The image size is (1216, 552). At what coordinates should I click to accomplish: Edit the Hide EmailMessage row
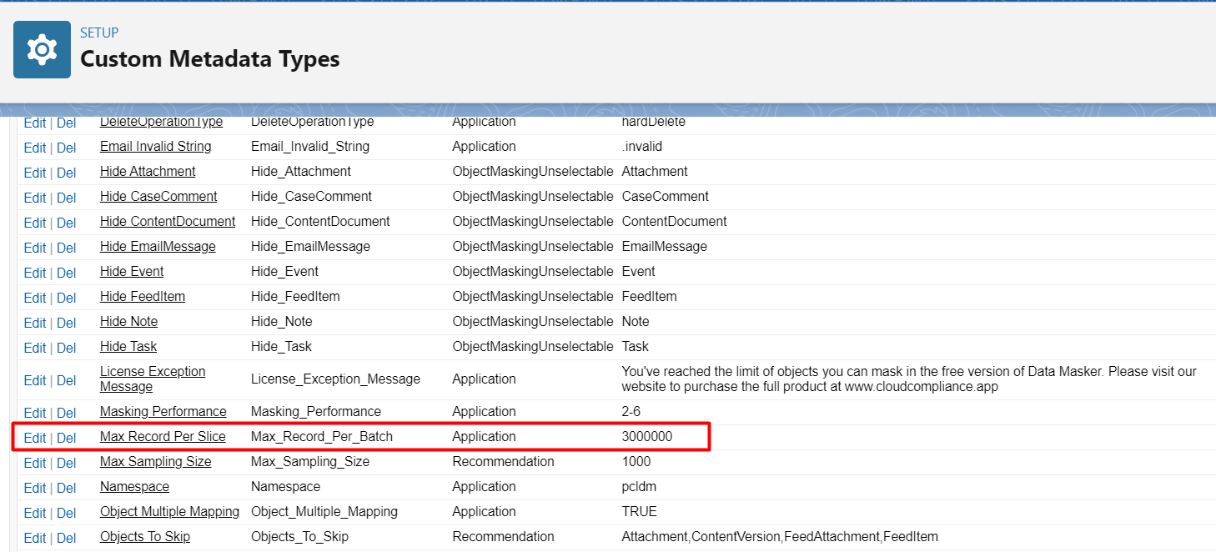(35, 248)
